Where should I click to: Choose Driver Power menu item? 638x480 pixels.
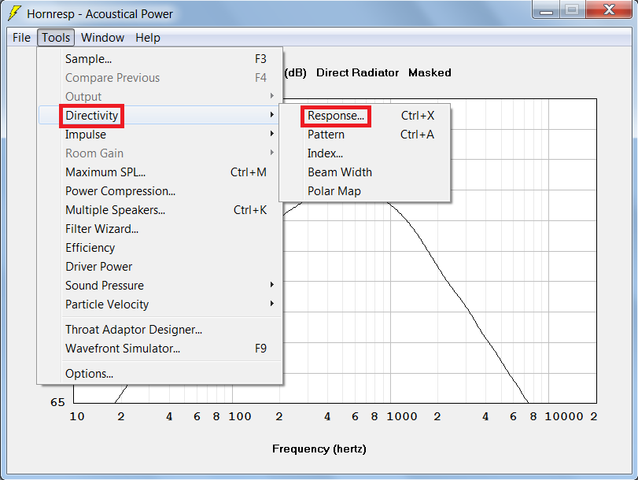click(x=160, y=267)
